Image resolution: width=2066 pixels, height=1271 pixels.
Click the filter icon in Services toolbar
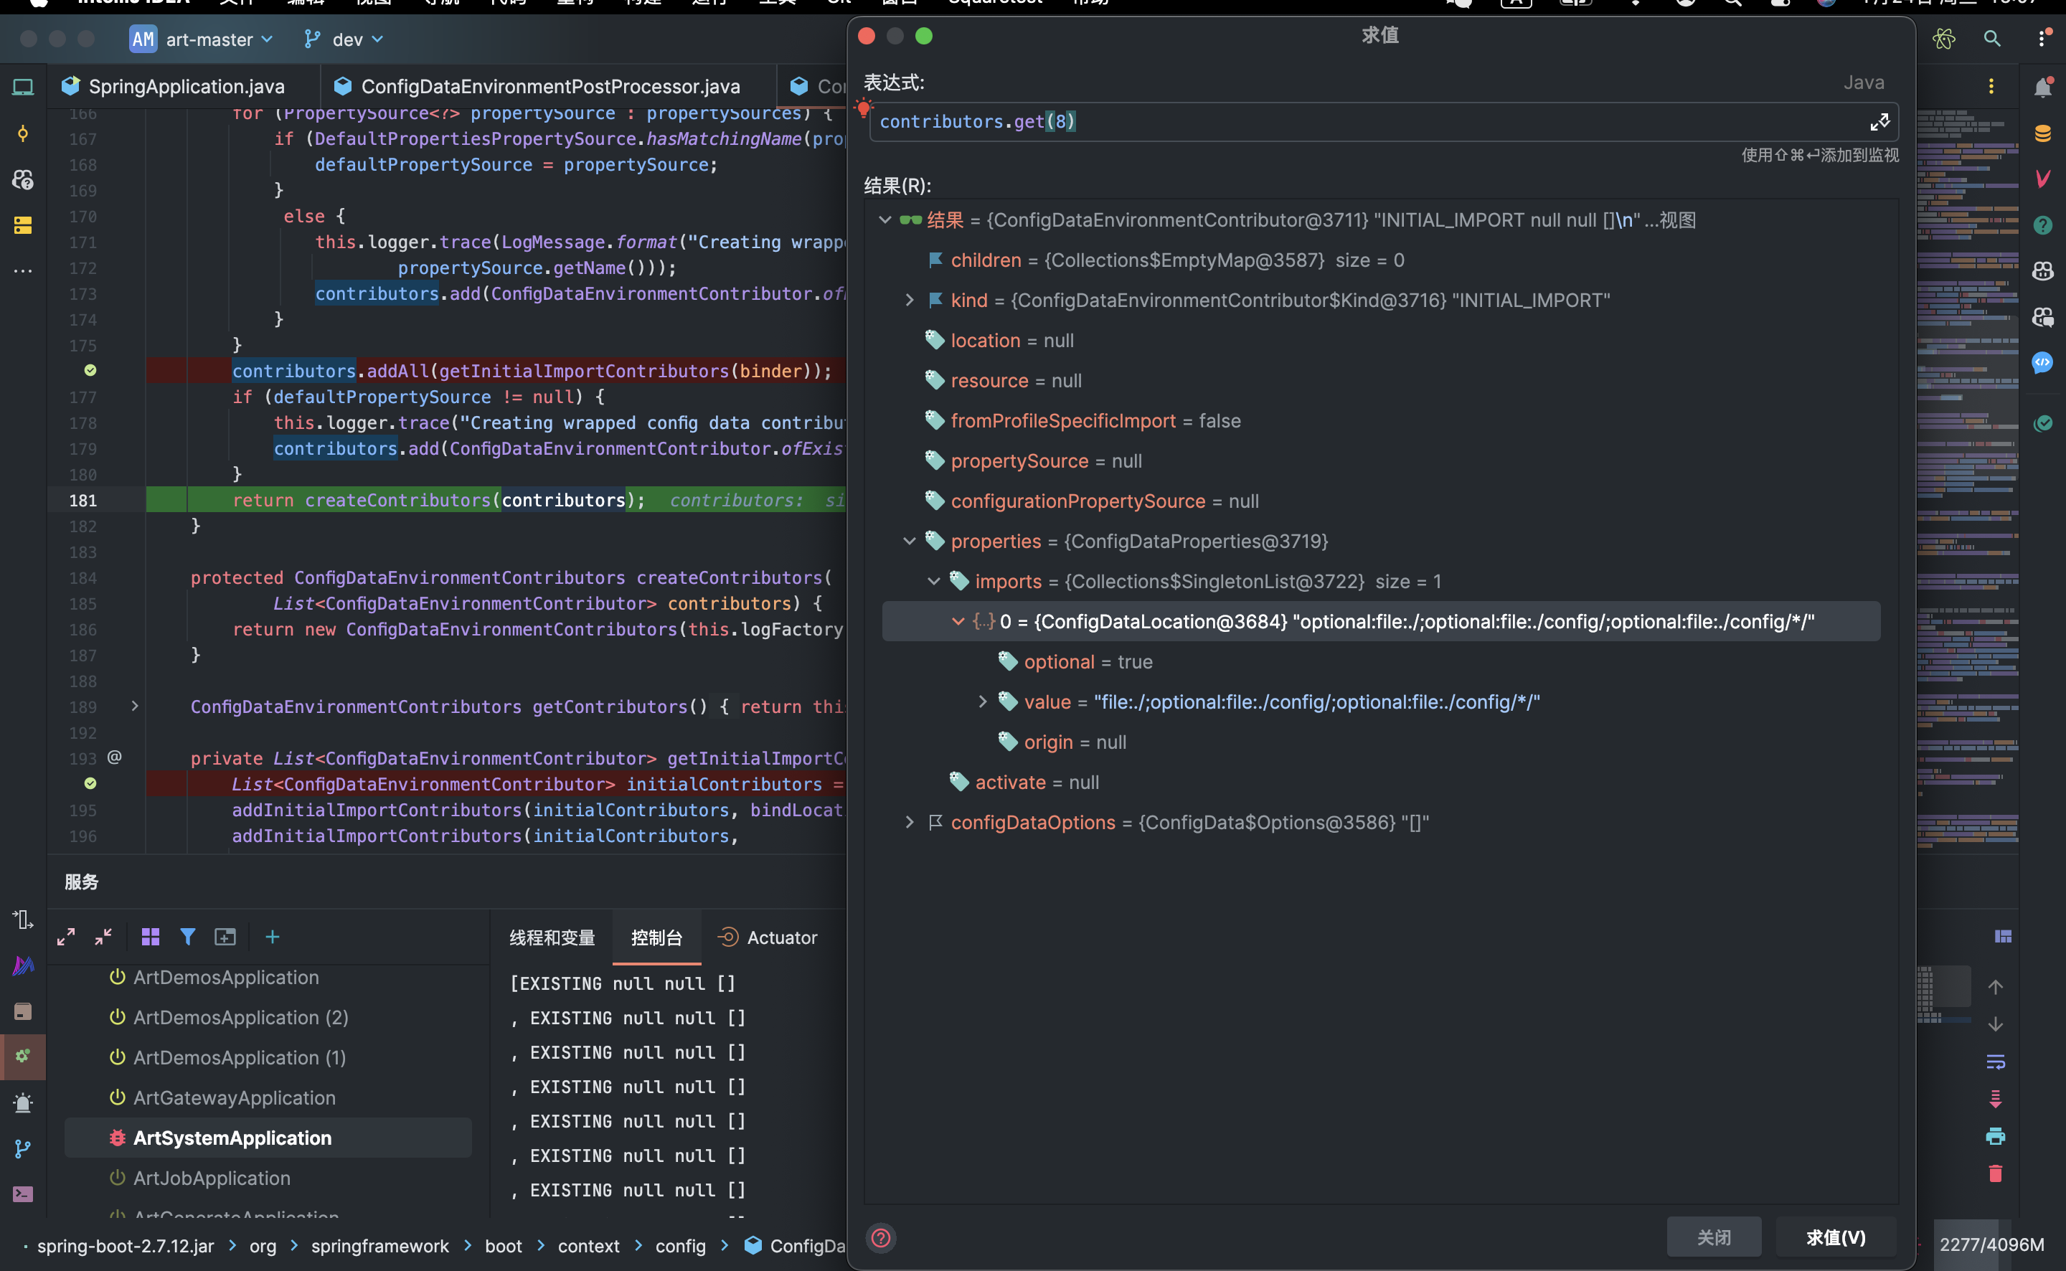pos(187,937)
